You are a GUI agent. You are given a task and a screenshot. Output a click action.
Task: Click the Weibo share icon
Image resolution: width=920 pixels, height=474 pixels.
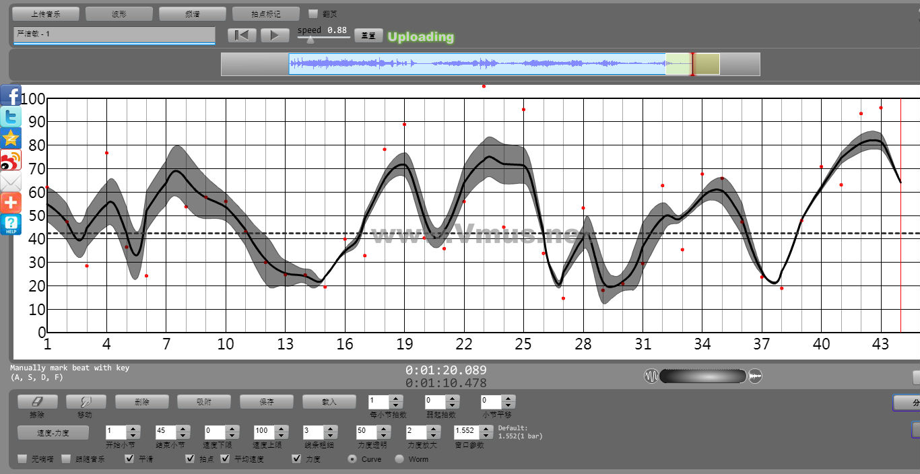[x=11, y=160]
